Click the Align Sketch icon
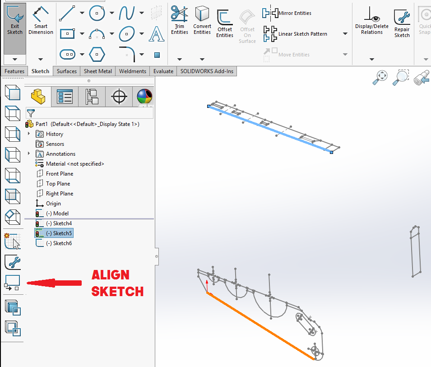The width and height of the screenshot is (431, 367). point(12,283)
